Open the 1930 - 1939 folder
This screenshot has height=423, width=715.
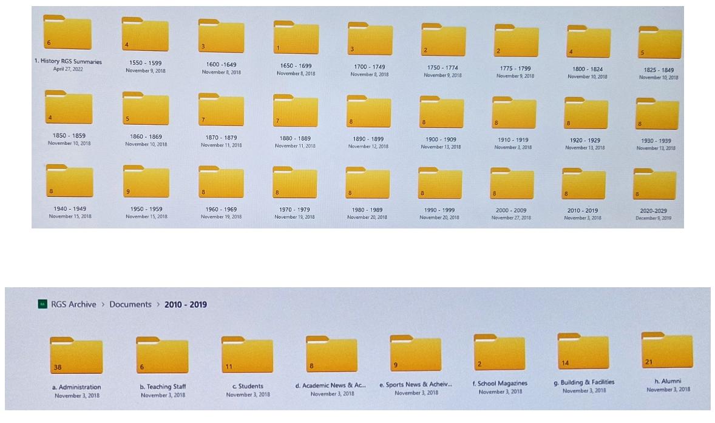click(x=657, y=114)
